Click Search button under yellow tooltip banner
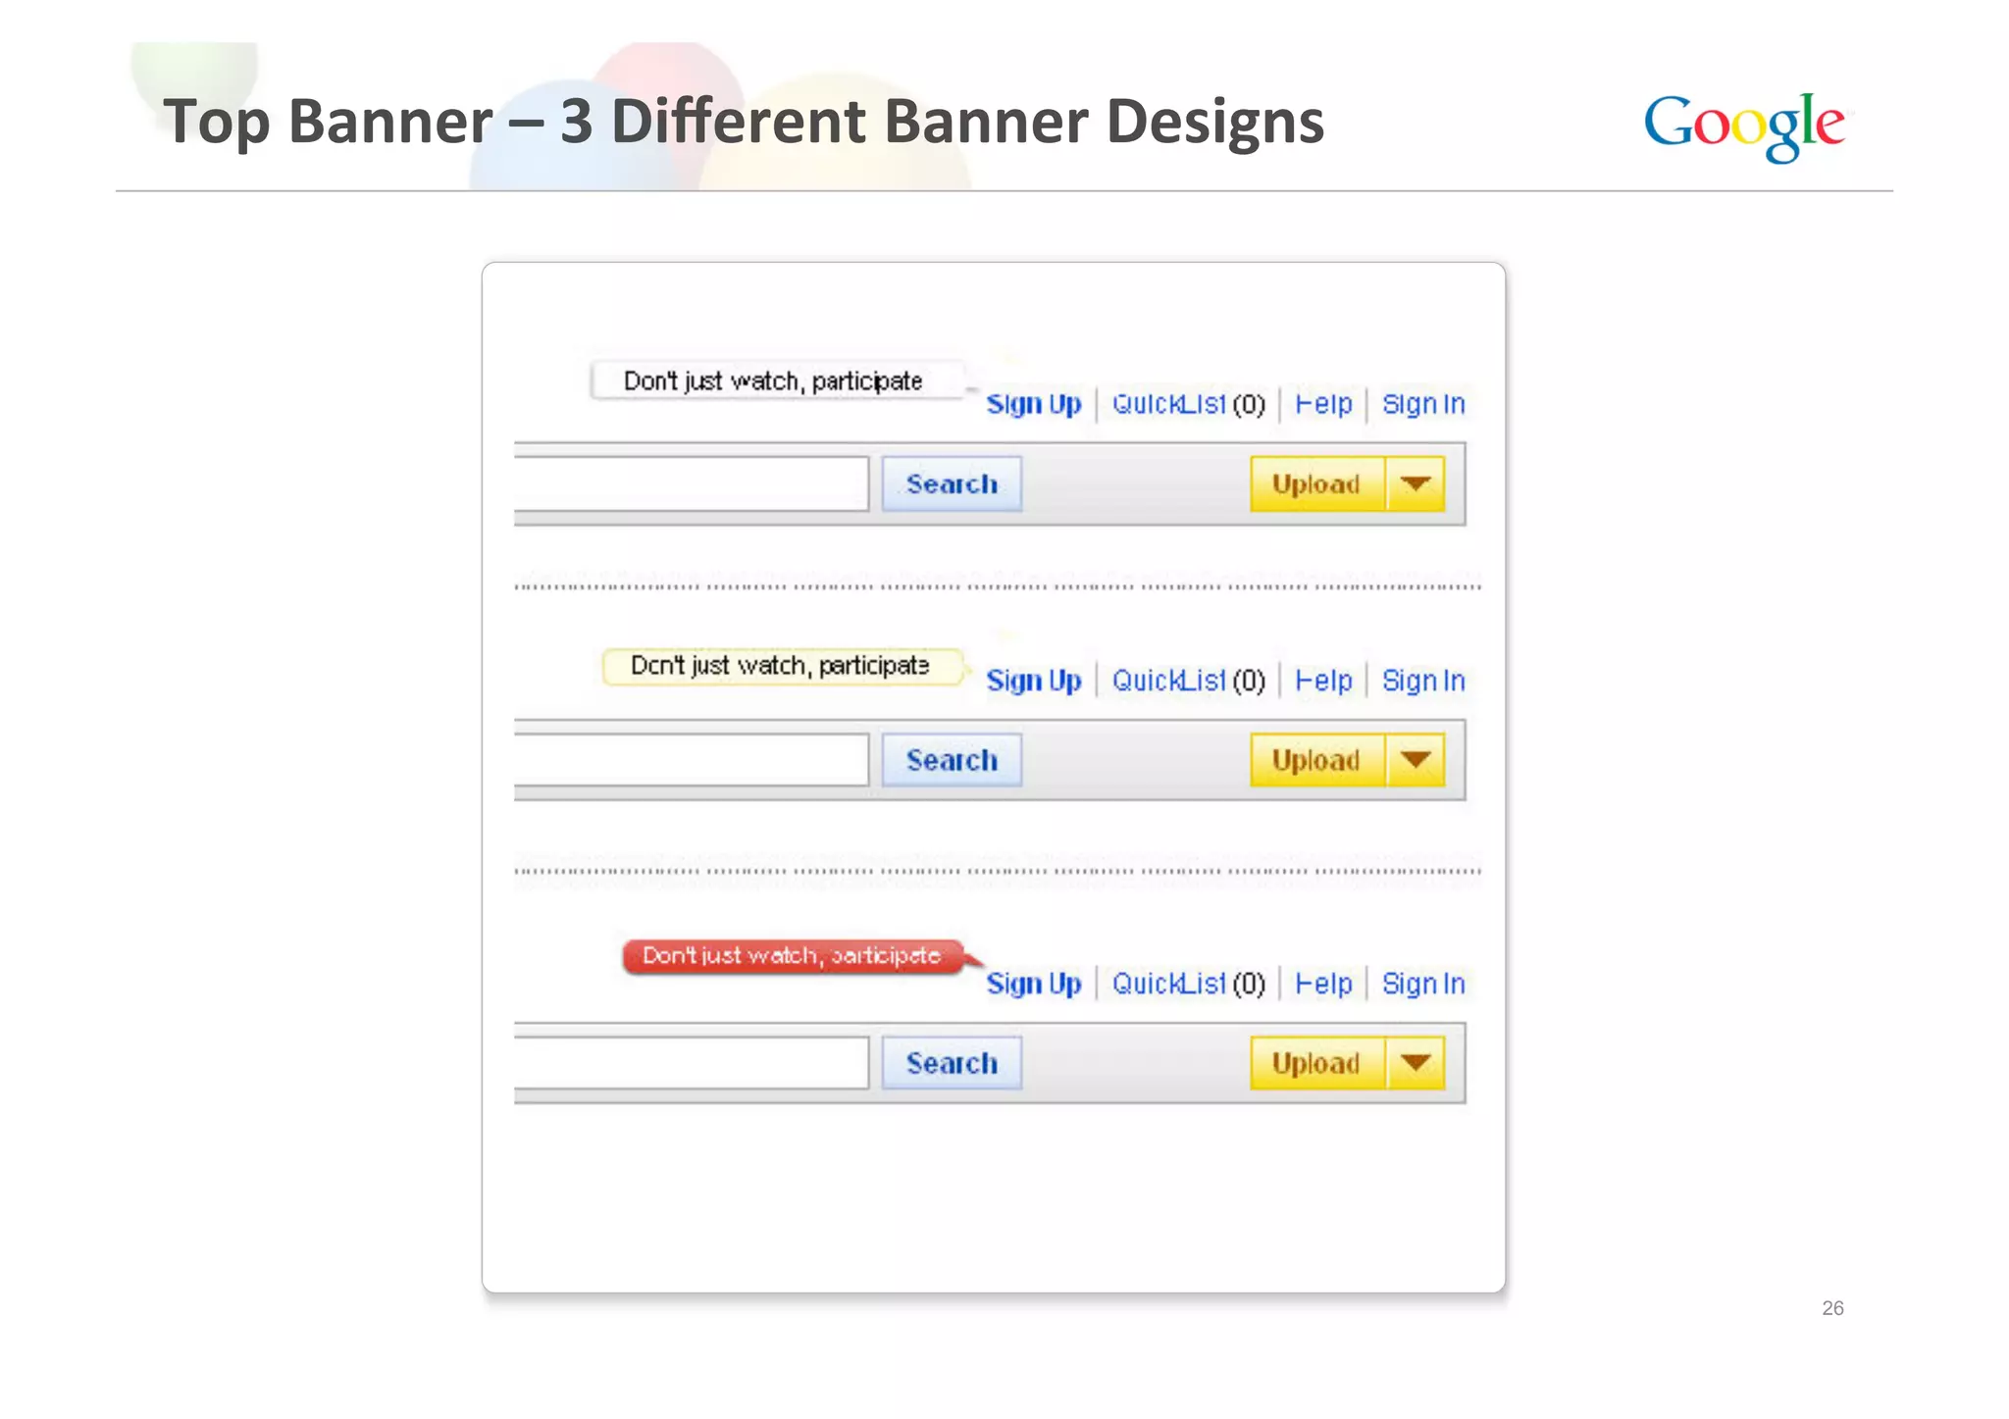Screen dimensions: 2009x1419 coord(952,760)
